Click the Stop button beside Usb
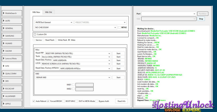The width and height of the screenshot is (217, 112). pyautogui.click(x=201, y=19)
